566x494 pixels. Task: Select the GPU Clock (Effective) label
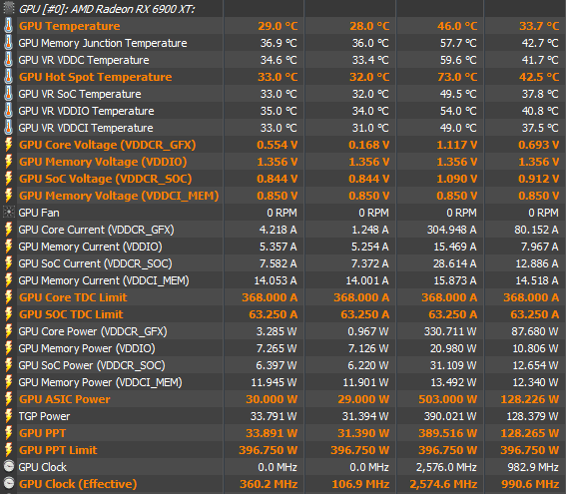(78, 484)
